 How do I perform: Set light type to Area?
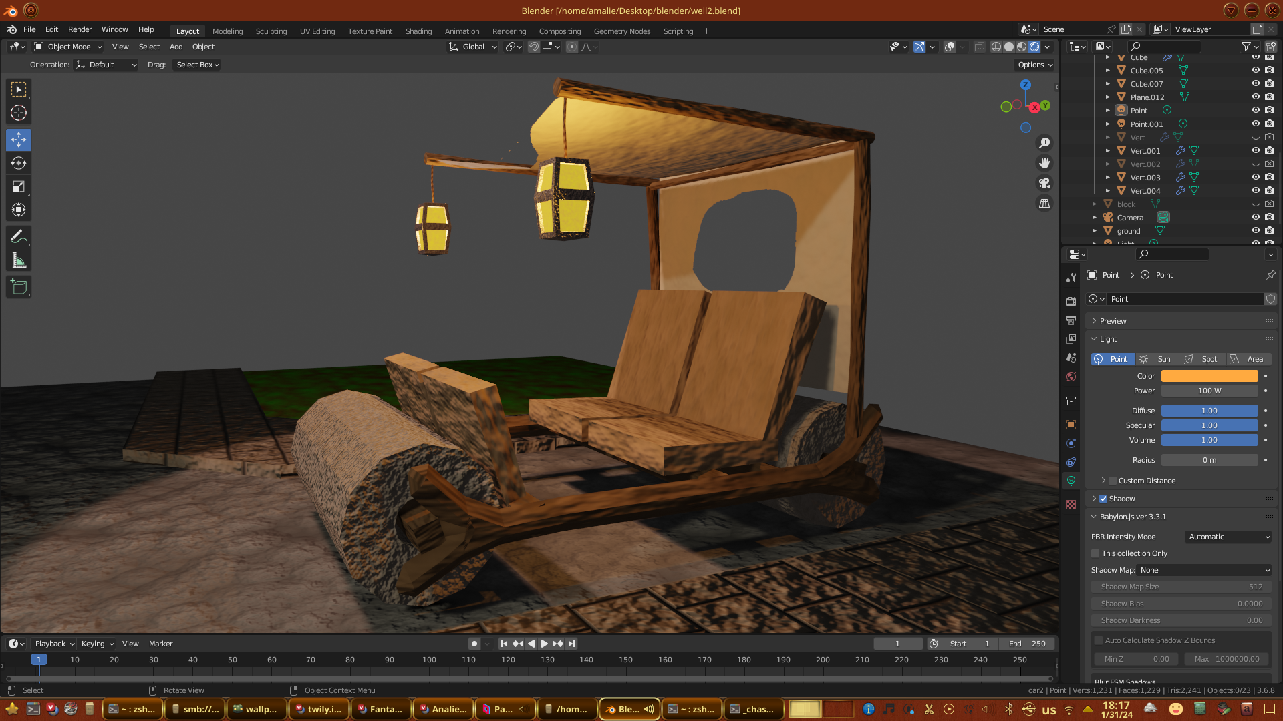[1248, 359]
